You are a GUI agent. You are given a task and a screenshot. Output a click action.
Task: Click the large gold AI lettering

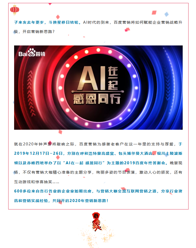tap(92, 78)
